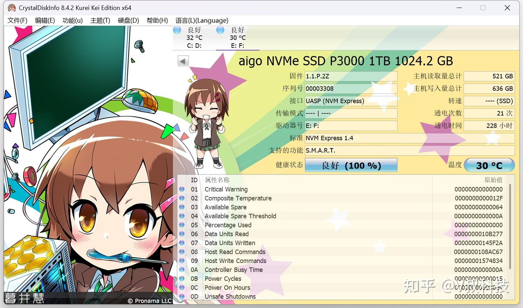Click status orb for Available Spare Threshold row
The height and width of the screenshot is (308, 523).
point(182,216)
